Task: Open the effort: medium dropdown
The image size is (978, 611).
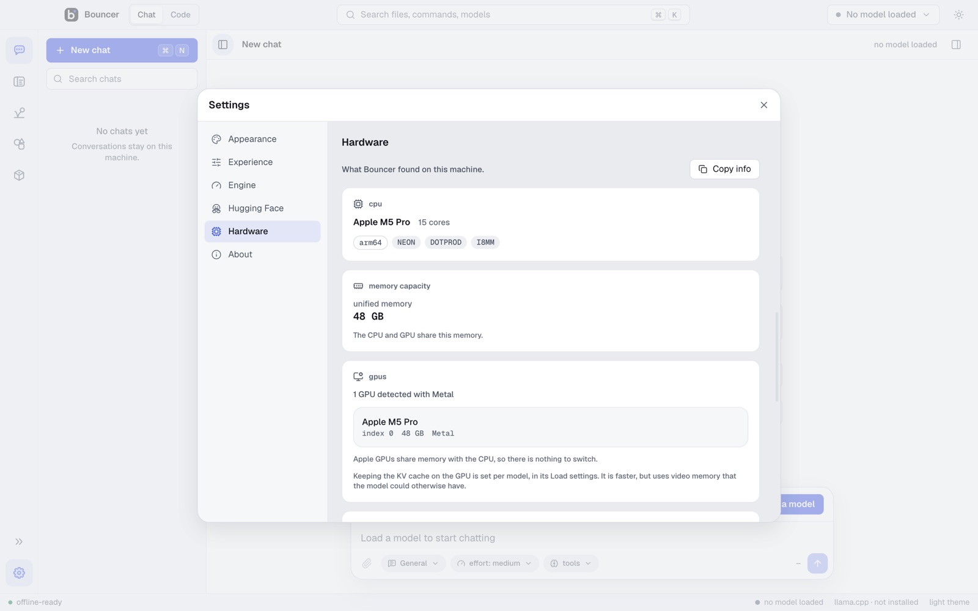Action: pos(495,563)
